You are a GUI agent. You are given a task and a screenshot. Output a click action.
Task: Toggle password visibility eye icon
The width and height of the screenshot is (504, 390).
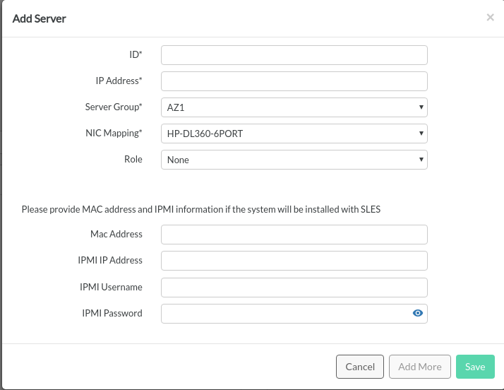418,313
